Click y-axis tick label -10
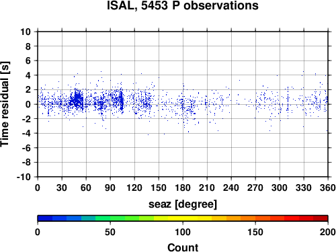Screen dimensions: 336x252 tap(24, 177)
